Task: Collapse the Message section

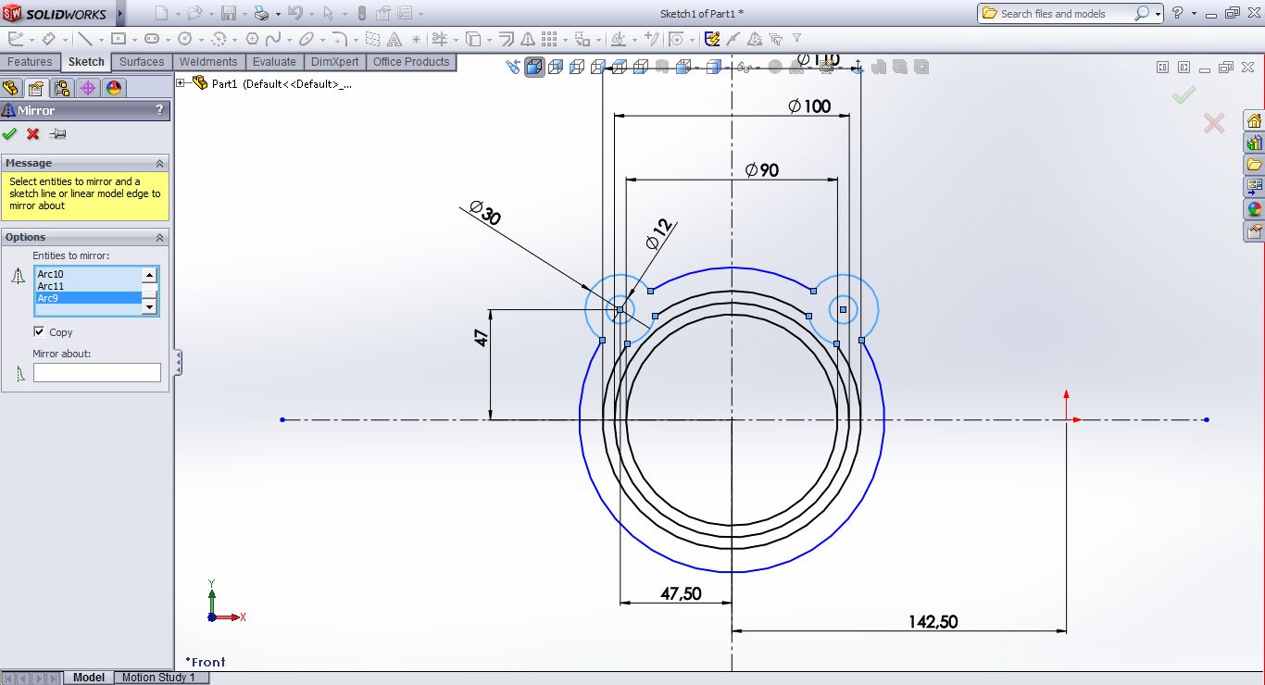Action: 159,163
